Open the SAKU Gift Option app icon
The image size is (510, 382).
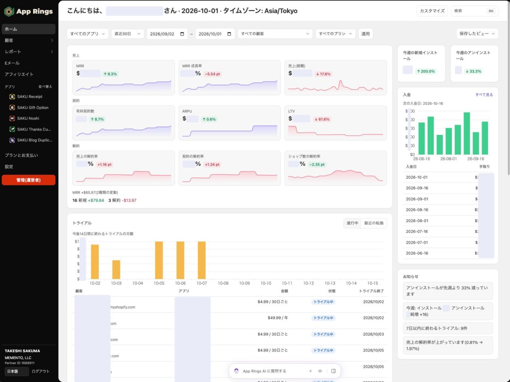[12, 108]
